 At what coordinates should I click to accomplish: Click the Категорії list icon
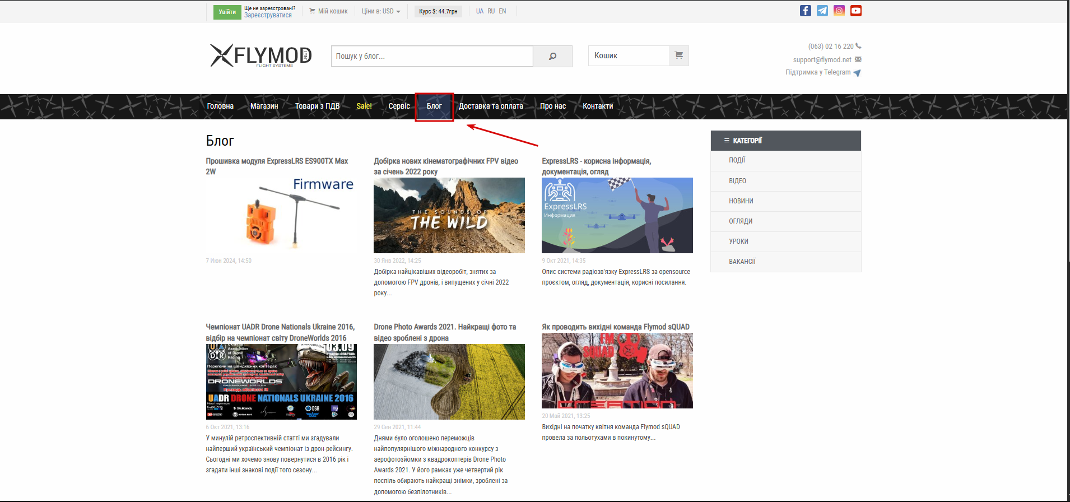coord(727,141)
